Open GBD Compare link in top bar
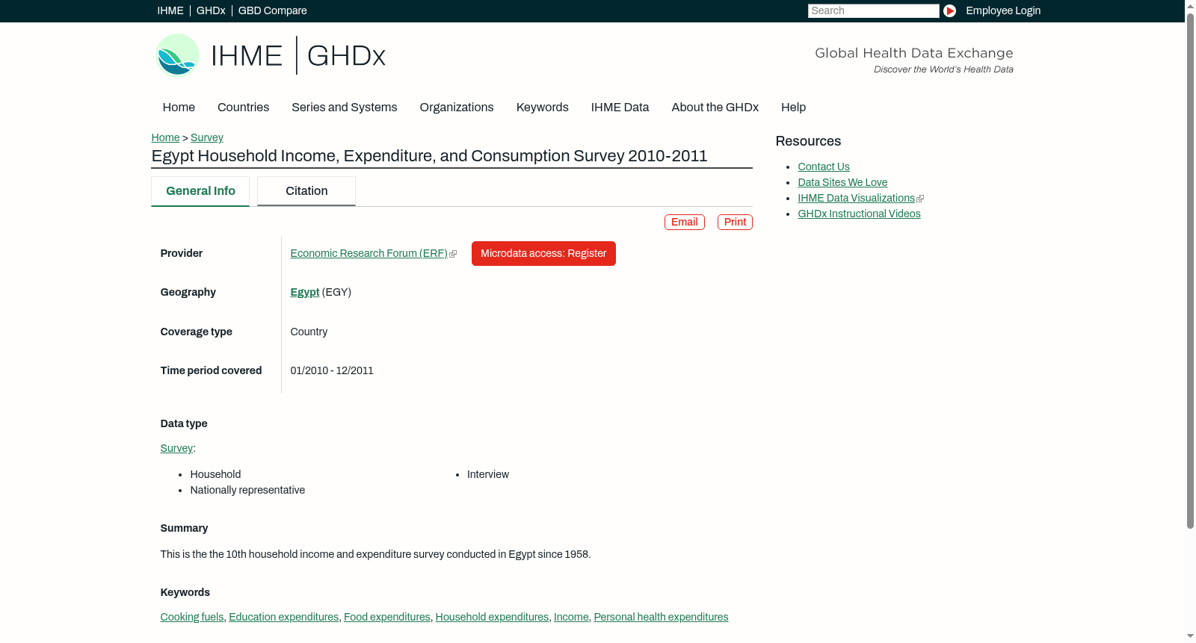 tap(273, 10)
